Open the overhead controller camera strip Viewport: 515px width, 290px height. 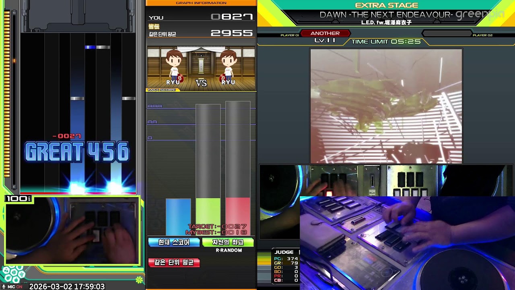387,180
